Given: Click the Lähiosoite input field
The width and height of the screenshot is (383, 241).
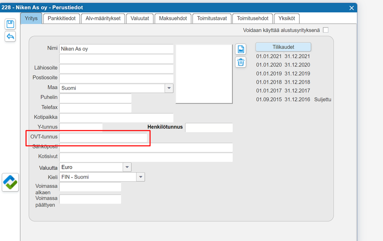Looking at the screenshot, I should click(116, 68).
